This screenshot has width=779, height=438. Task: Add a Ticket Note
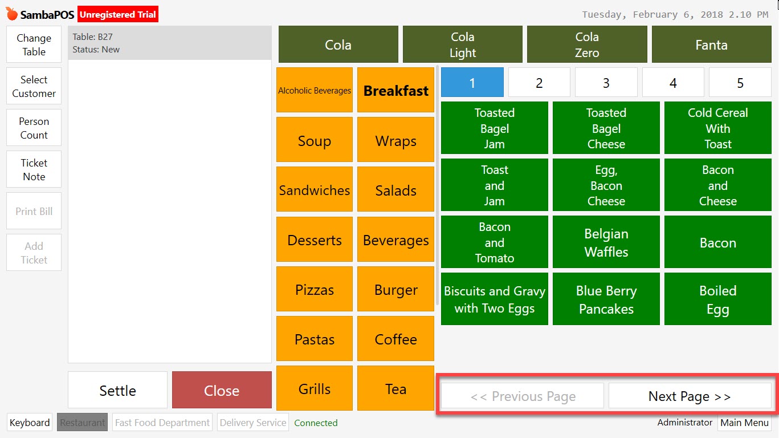[x=33, y=169]
